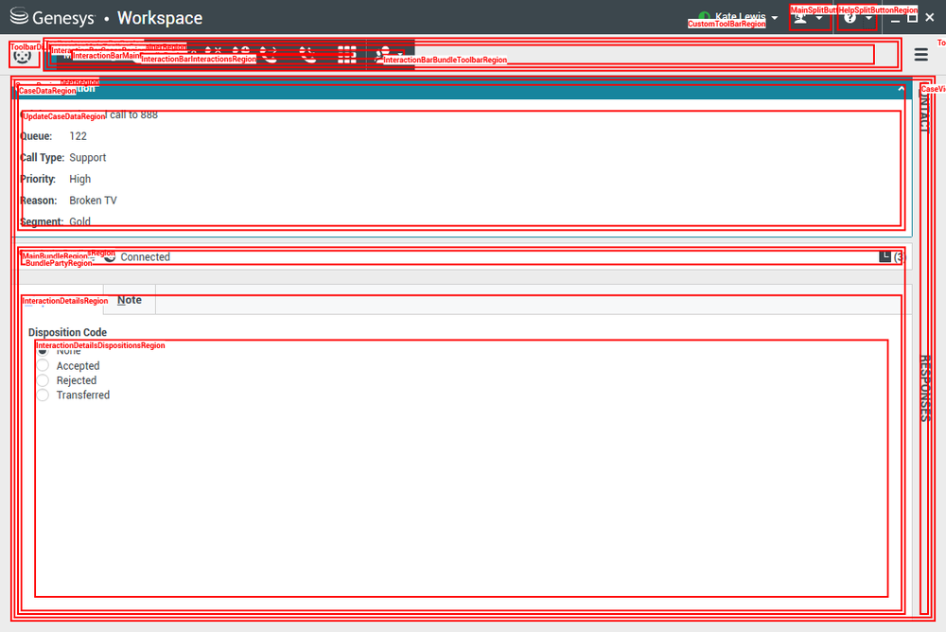
Task: Expand the help button dropdown arrow
Action: [868, 18]
